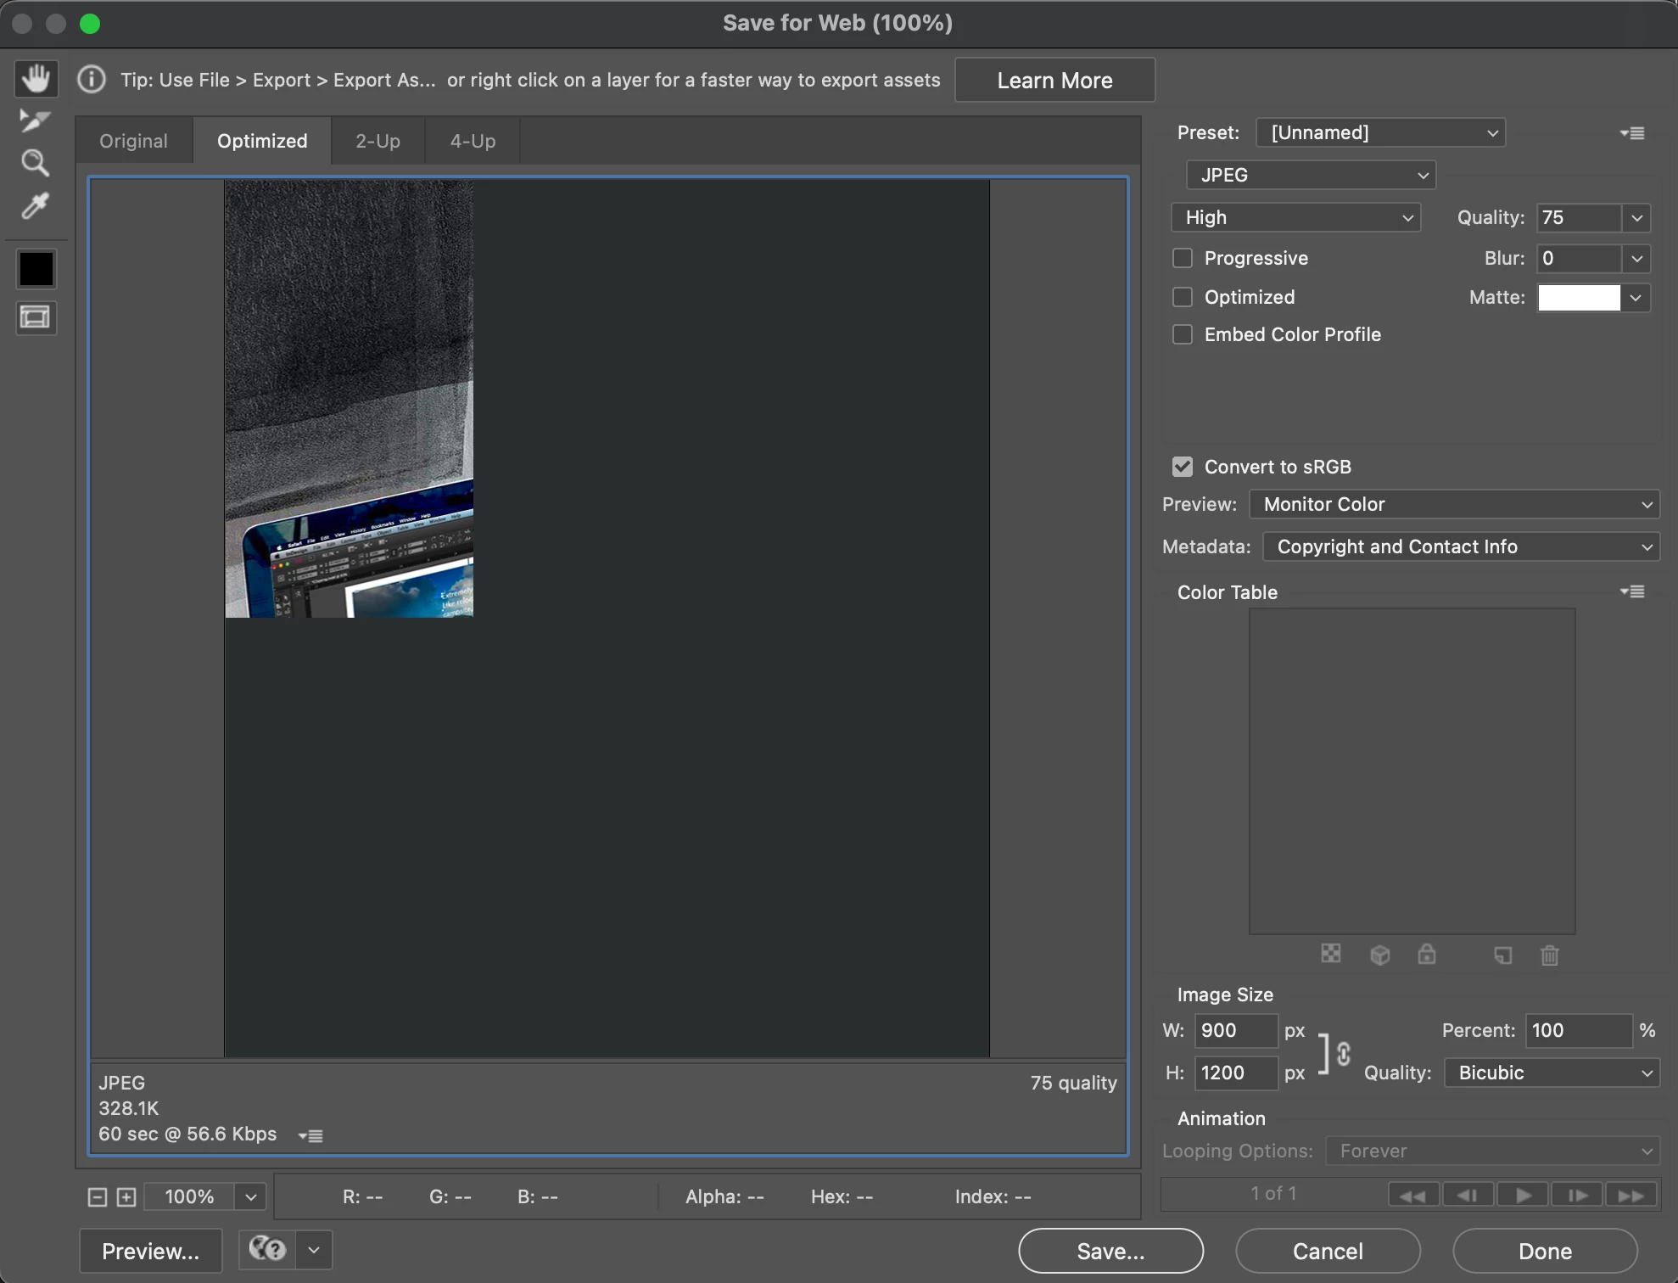
Task: Open the Optimize menu next to Preset
Action: (1632, 133)
